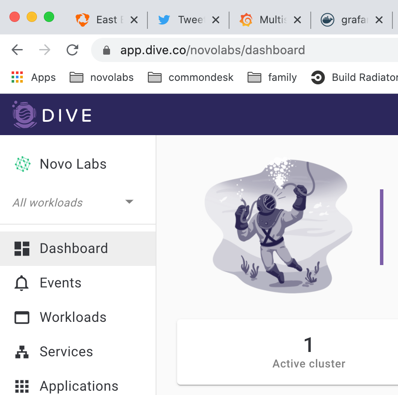
Task: Click the yellow minimize window button
Action: [x=32, y=17]
